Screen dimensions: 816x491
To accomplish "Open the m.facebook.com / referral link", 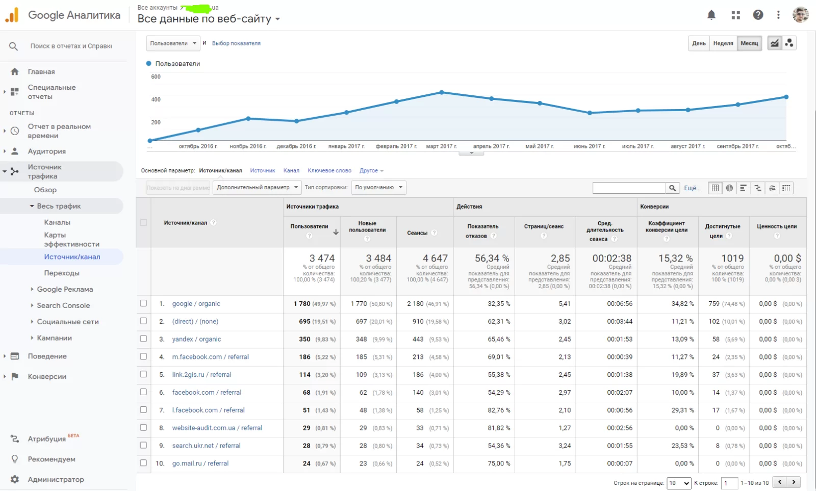I will [210, 357].
